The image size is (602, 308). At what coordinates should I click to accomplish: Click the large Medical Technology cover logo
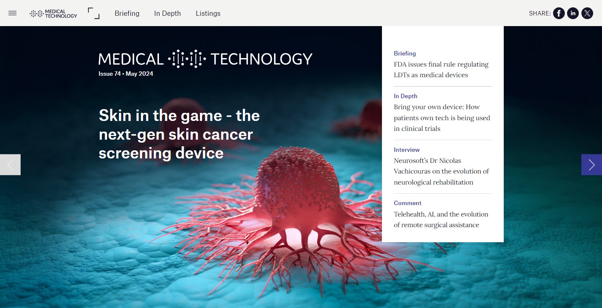click(205, 59)
